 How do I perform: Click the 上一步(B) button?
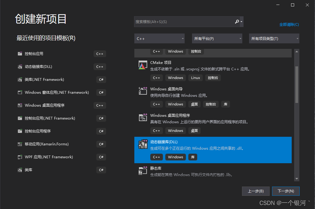[256, 191]
